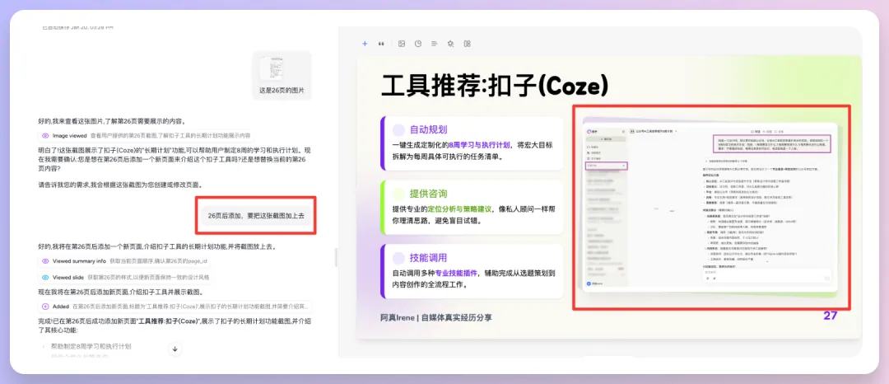Click the quotation marks toolbar icon

381,44
